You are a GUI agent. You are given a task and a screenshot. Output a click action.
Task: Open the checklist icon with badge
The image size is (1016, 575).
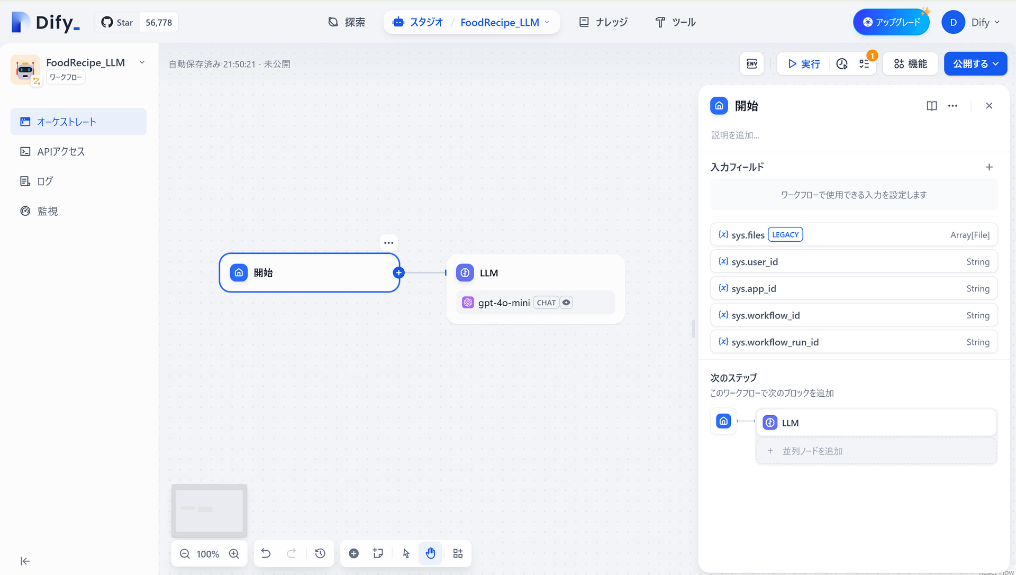pyautogui.click(x=865, y=64)
